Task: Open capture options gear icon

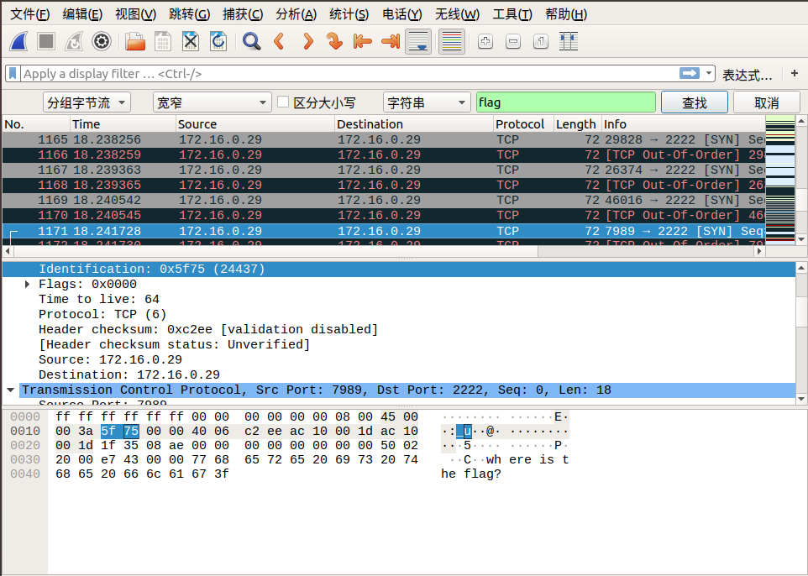Action: coord(102,41)
